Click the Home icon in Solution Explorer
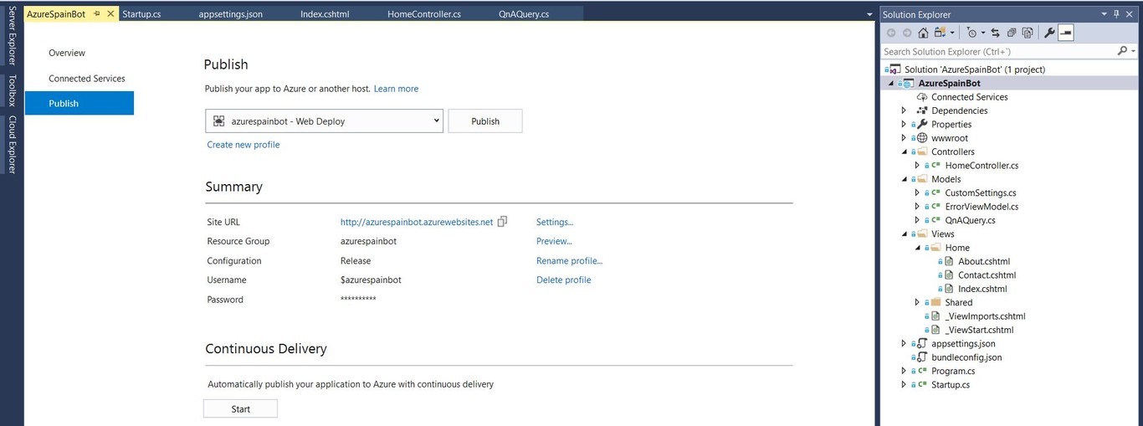1143x426 pixels. pyautogui.click(x=923, y=33)
